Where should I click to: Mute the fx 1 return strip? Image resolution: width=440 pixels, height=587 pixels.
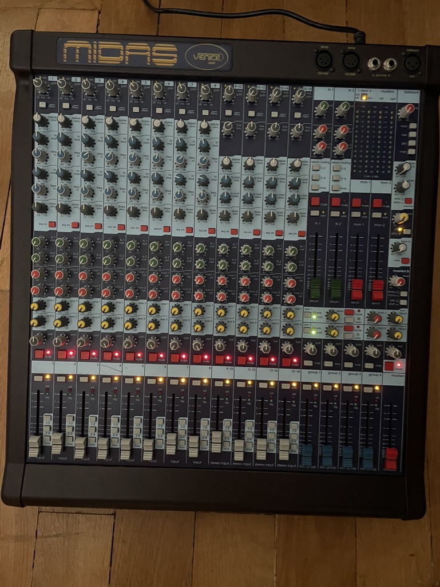tap(315, 201)
